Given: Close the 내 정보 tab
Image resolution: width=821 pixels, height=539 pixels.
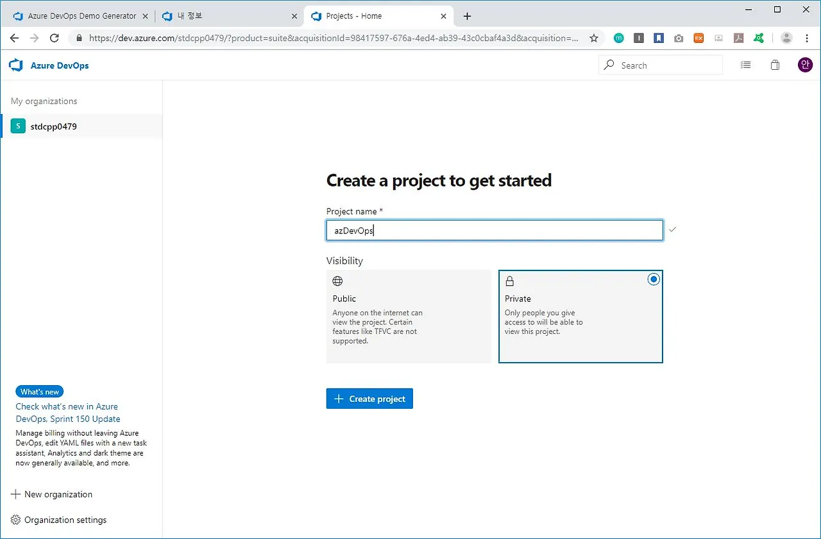Looking at the screenshot, I should (x=294, y=16).
